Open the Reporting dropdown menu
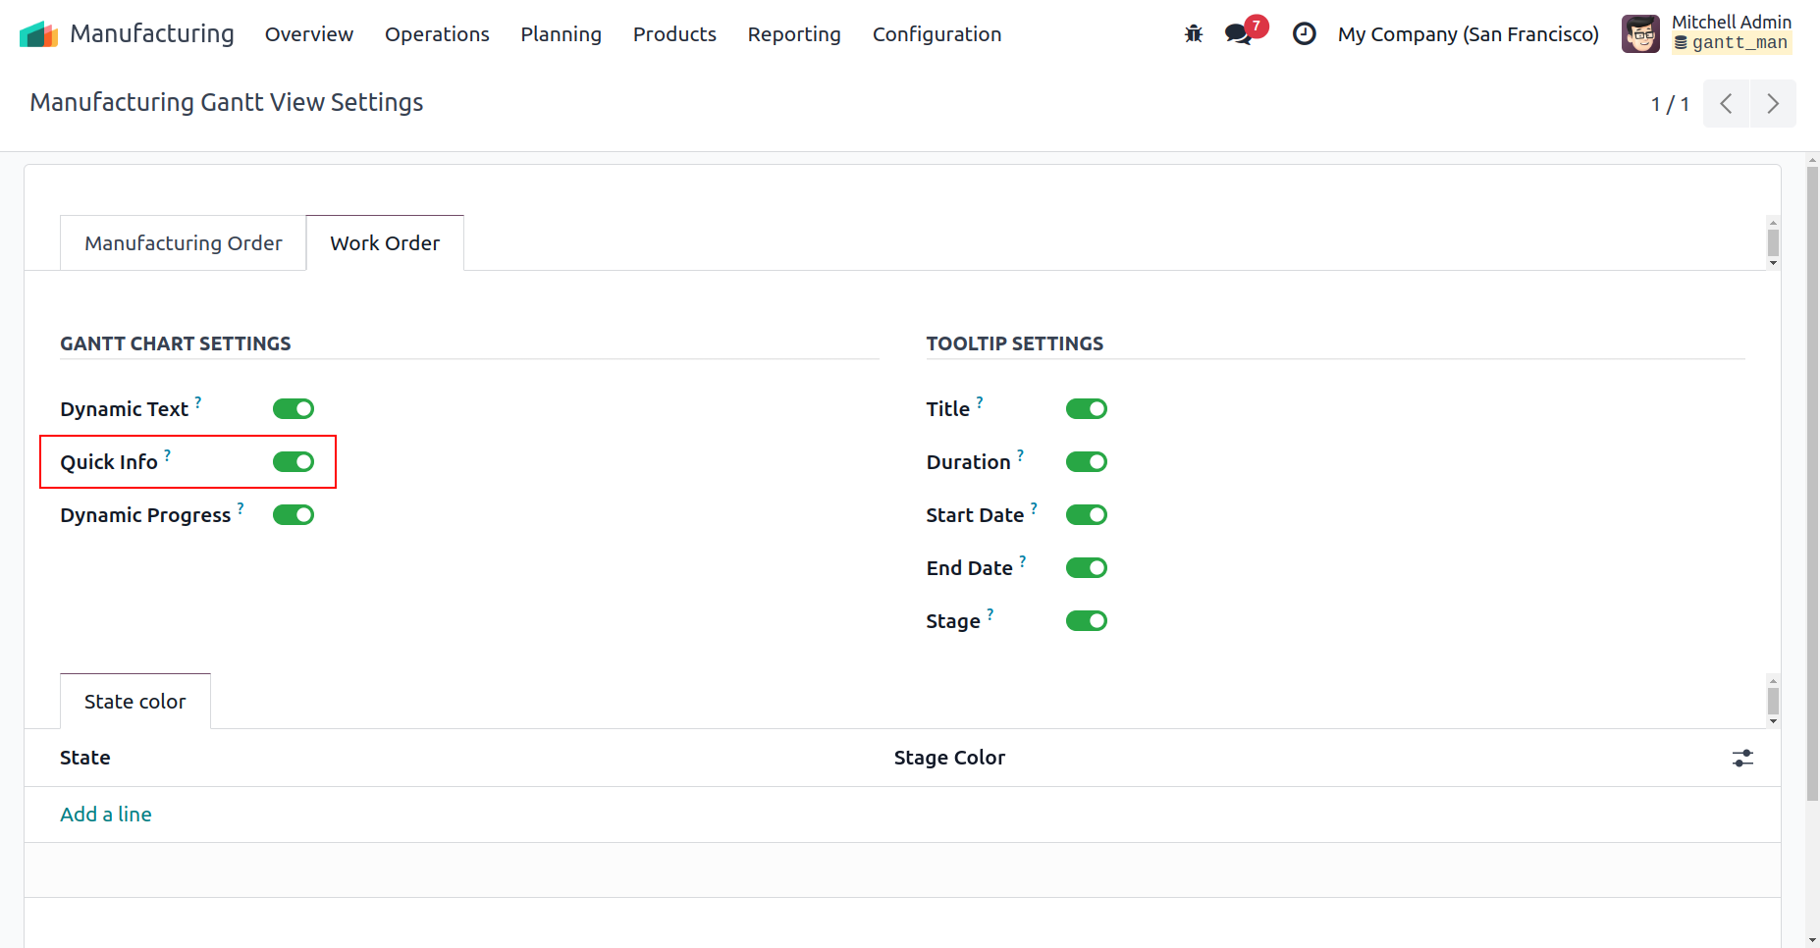The image size is (1820, 948). (x=793, y=34)
